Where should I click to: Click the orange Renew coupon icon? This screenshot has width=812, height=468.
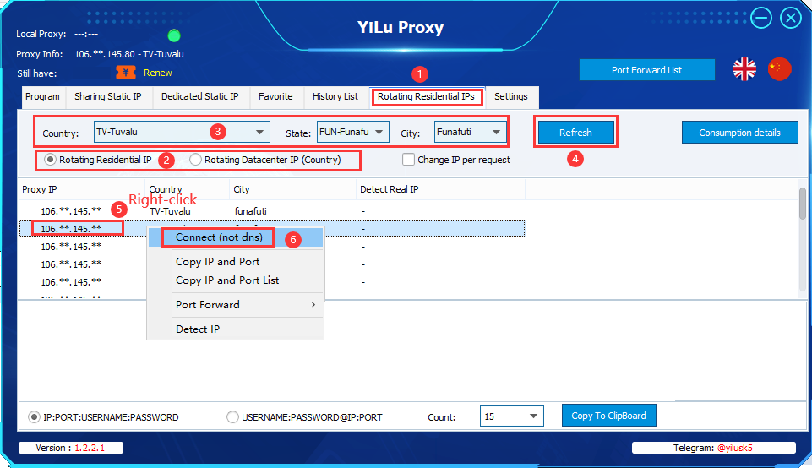click(125, 73)
